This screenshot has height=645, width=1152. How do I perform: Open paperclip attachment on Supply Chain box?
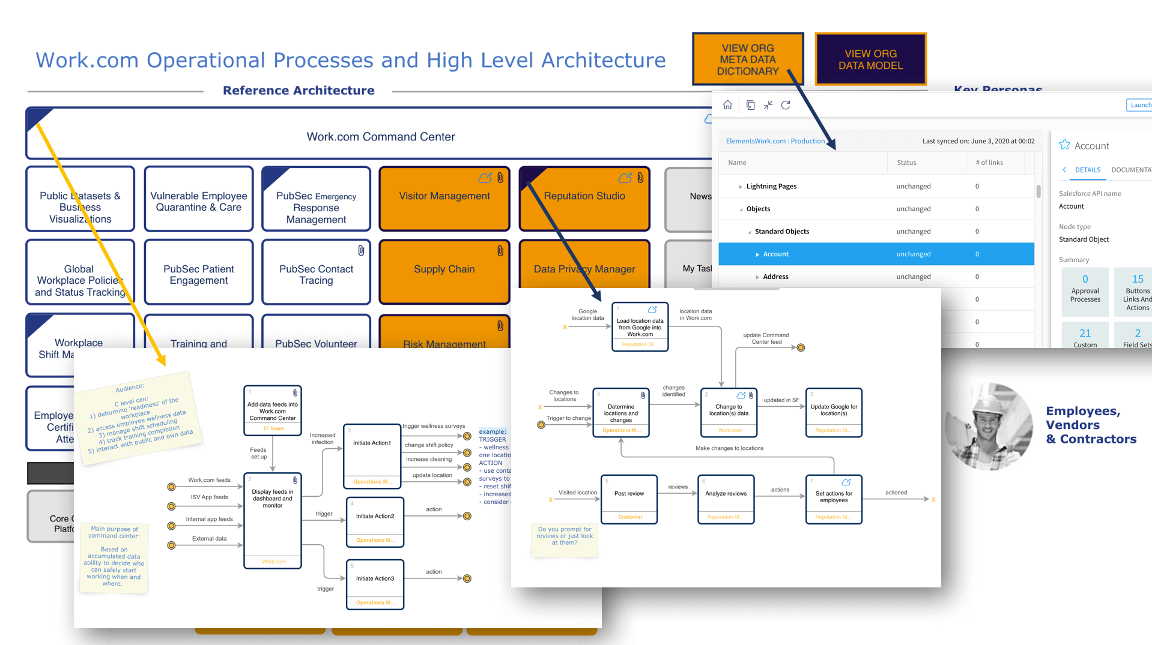pos(500,251)
